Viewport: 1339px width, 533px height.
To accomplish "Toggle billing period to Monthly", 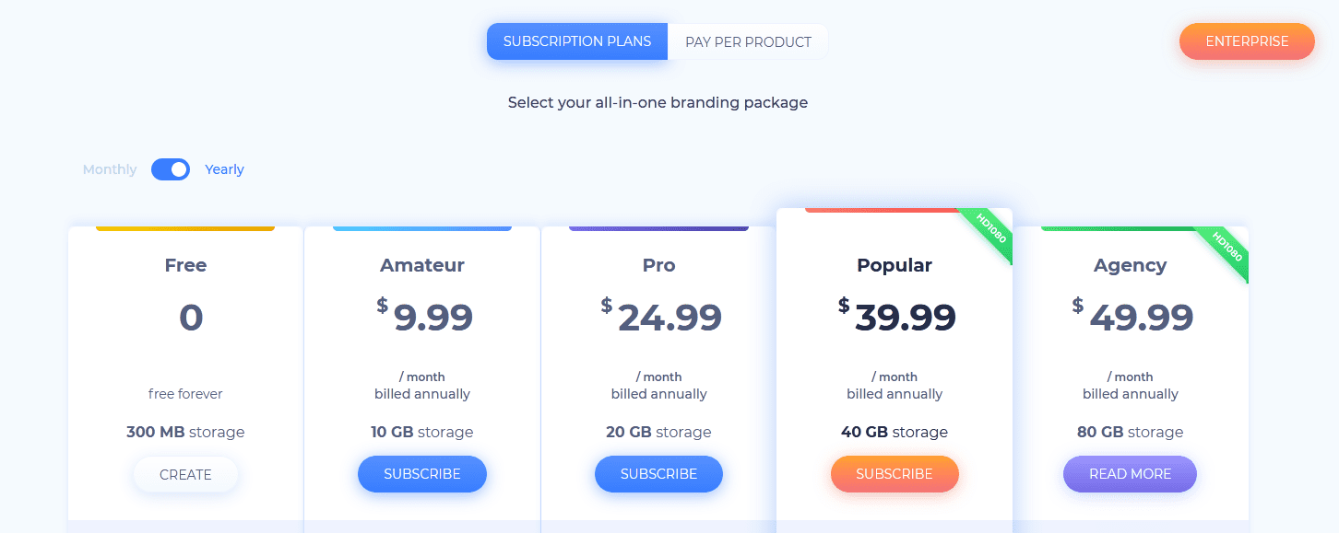I will point(170,169).
